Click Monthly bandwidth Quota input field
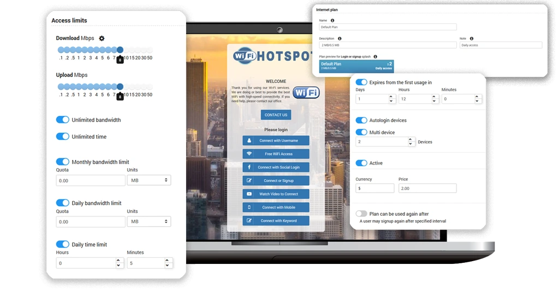 pyautogui.click(x=91, y=180)
